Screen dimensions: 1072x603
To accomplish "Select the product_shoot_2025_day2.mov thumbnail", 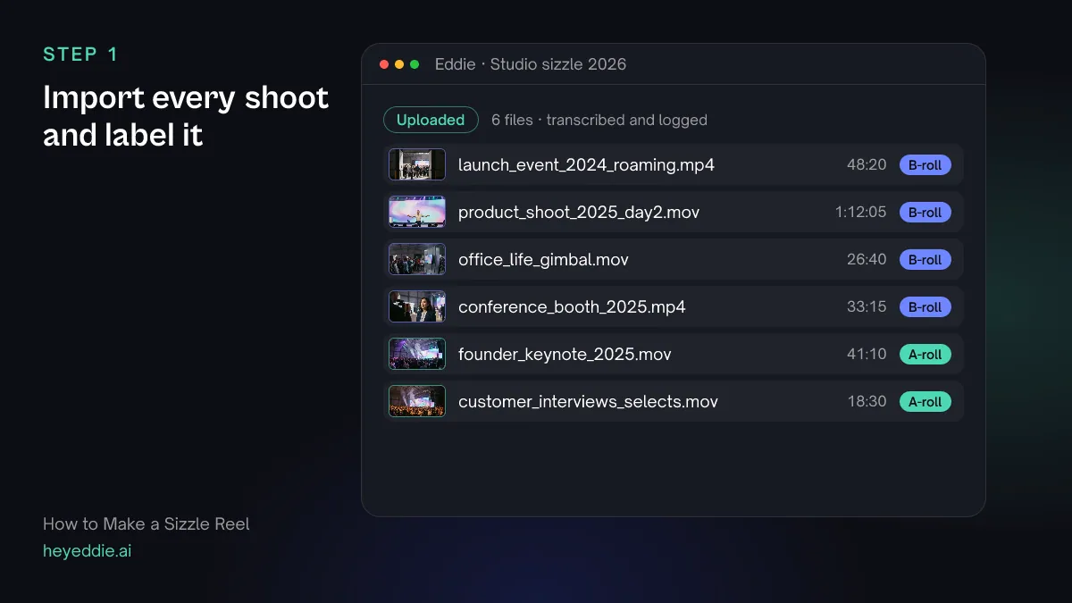I will (417, 212).
